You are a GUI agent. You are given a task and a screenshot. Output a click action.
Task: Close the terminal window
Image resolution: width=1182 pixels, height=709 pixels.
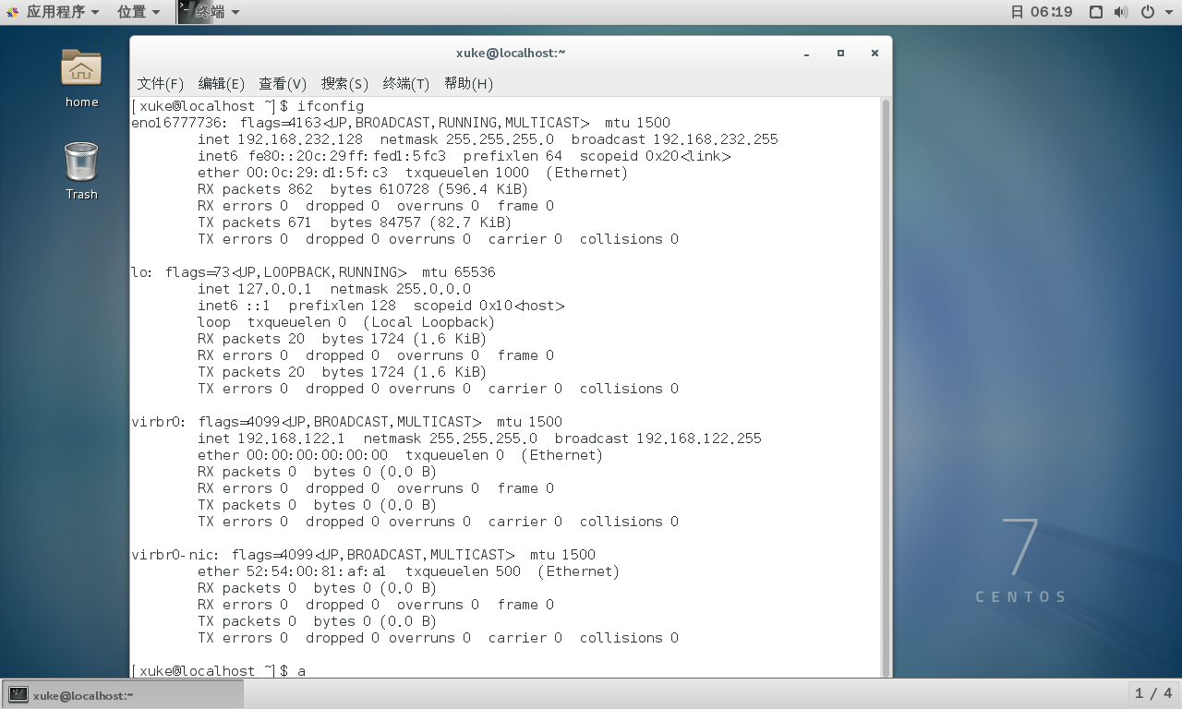pyautogui.click(x=874, y=54)
